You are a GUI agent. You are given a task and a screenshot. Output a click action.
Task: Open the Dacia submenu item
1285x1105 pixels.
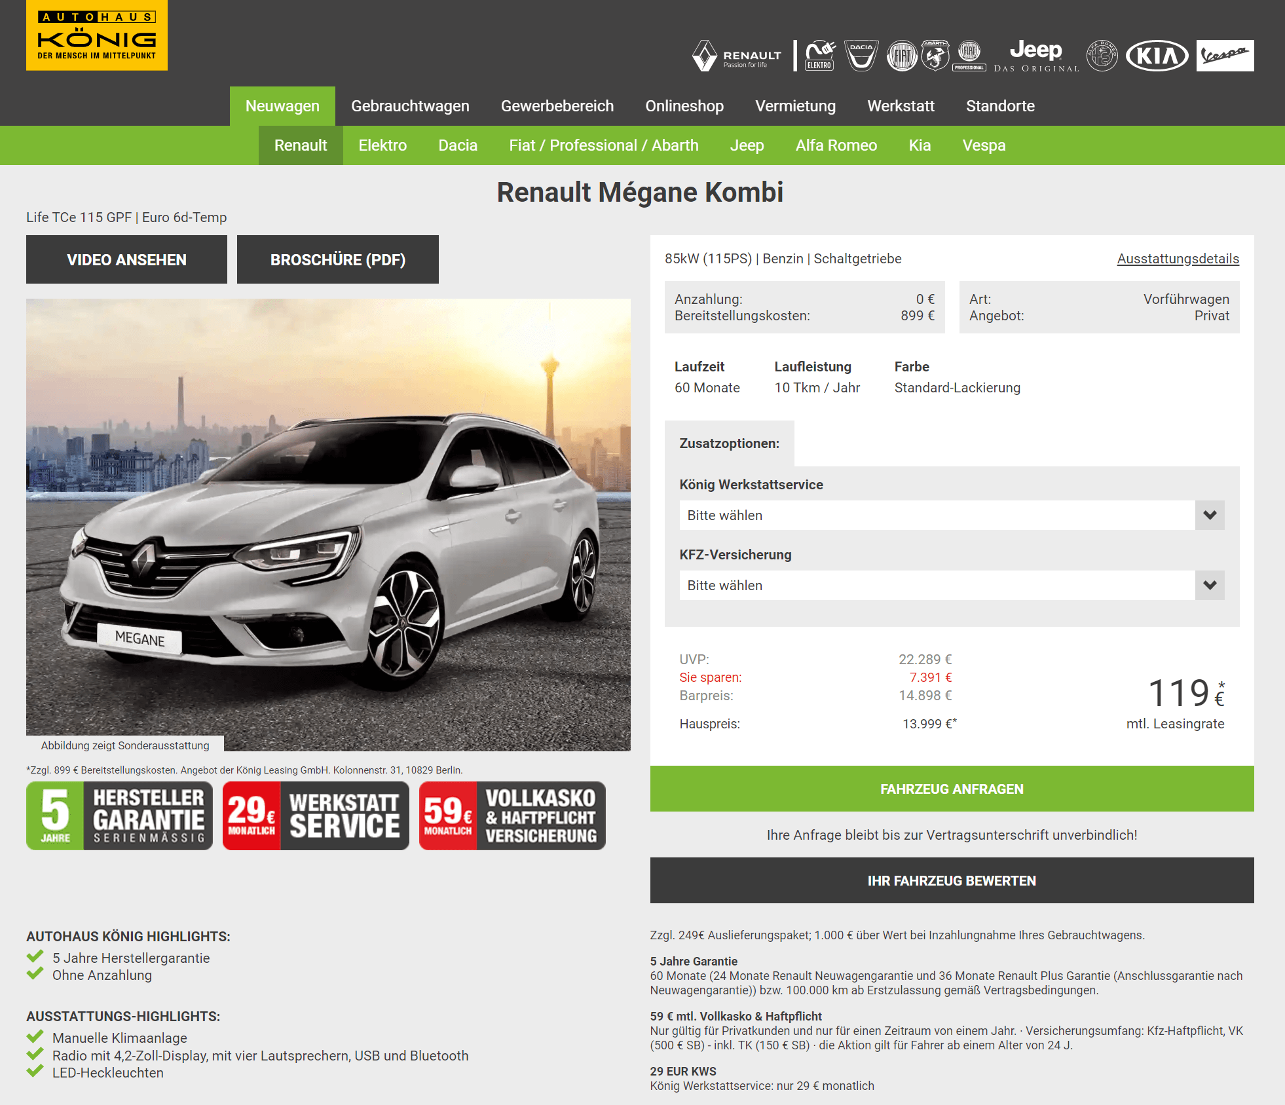click(458, 145)
